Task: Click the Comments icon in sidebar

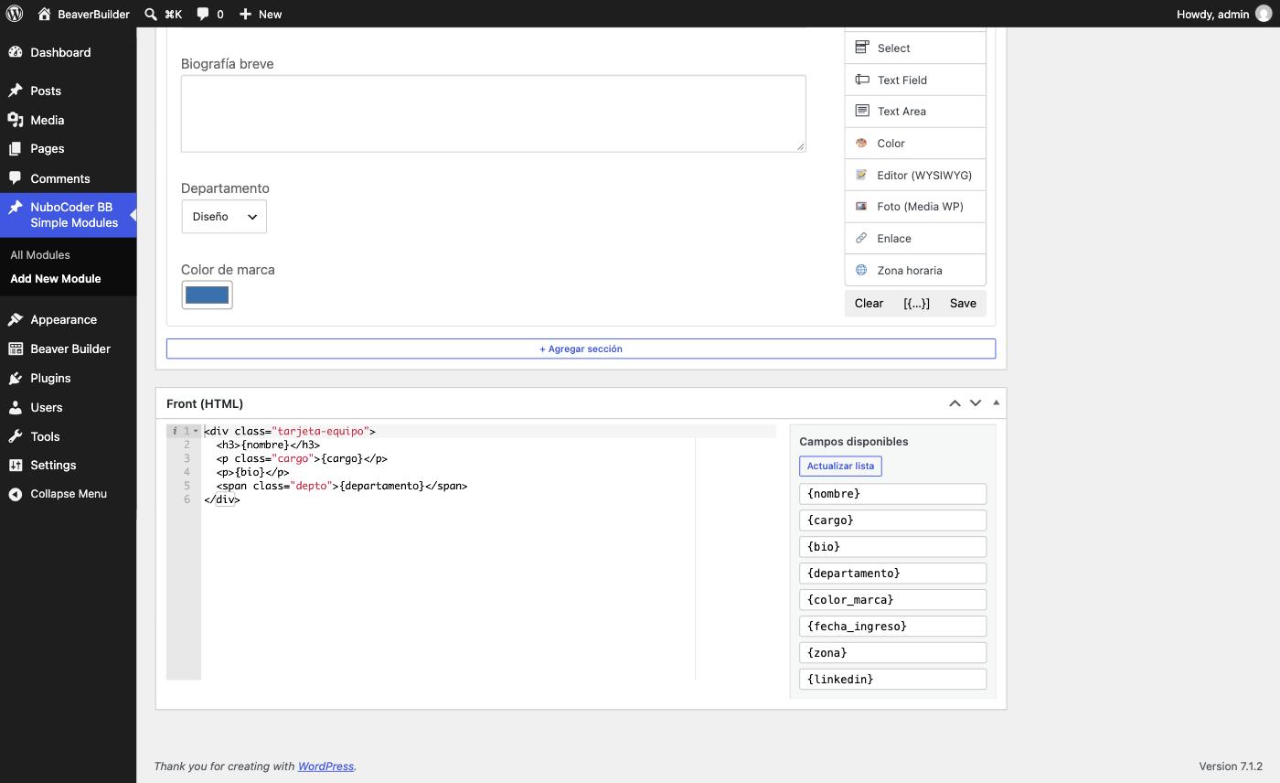Action: tap(16, 178)
